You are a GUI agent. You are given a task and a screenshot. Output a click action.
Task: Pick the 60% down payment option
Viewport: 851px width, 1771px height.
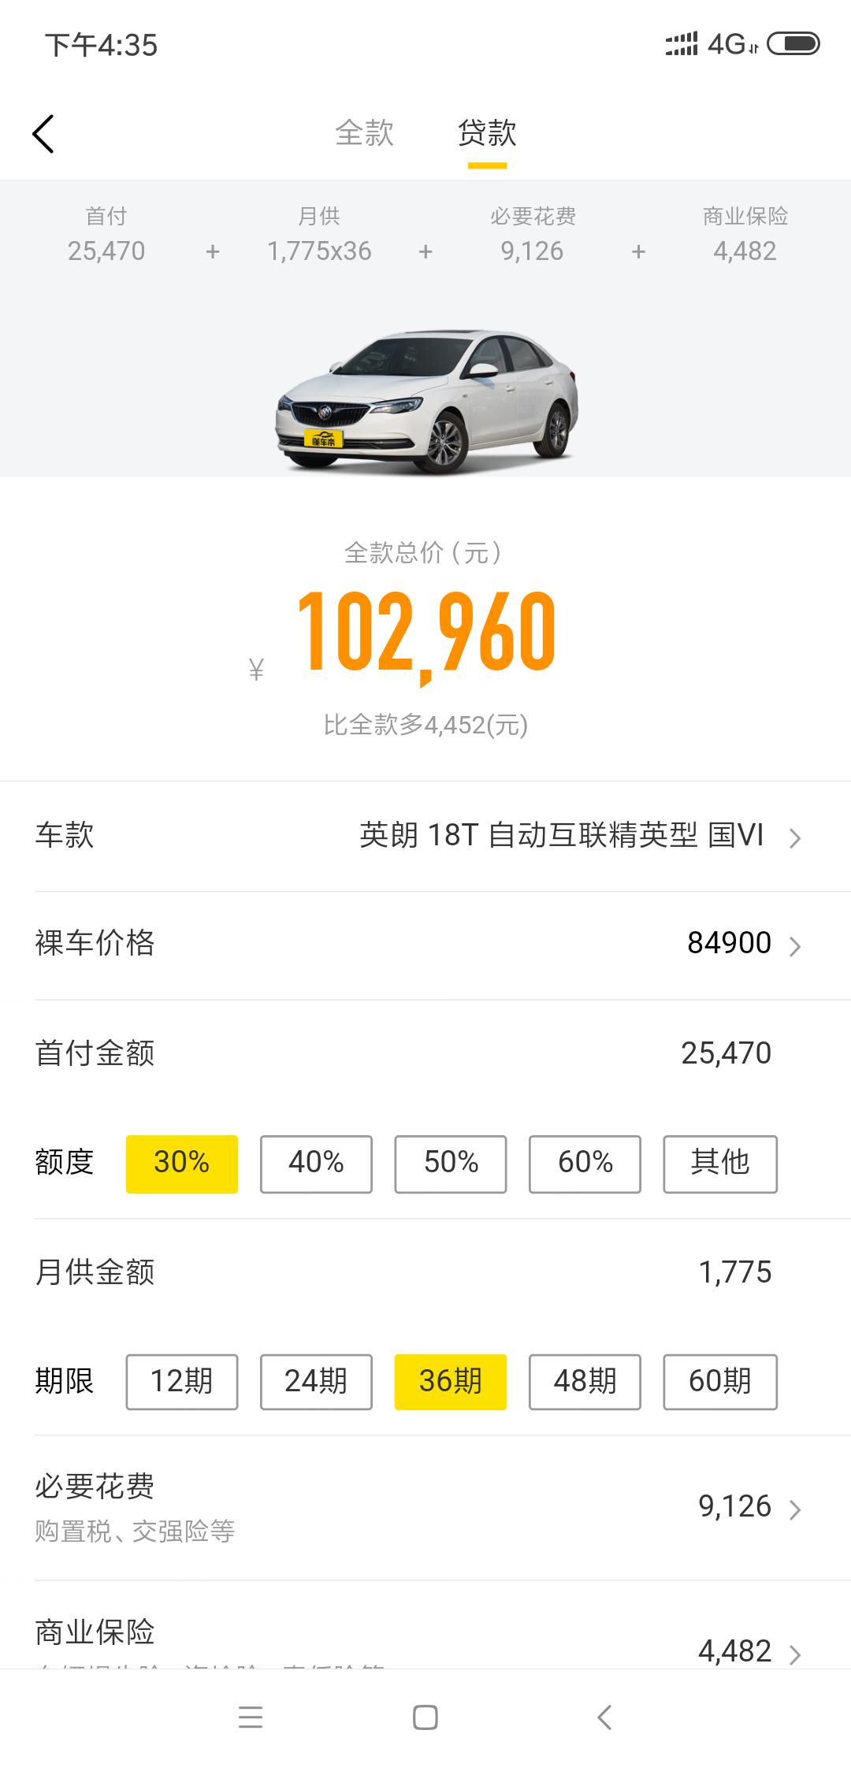tap(585, 1164)
